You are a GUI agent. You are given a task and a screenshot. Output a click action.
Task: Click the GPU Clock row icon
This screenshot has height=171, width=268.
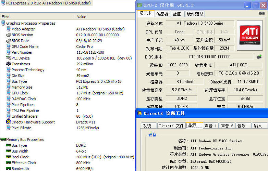[8, 93]
